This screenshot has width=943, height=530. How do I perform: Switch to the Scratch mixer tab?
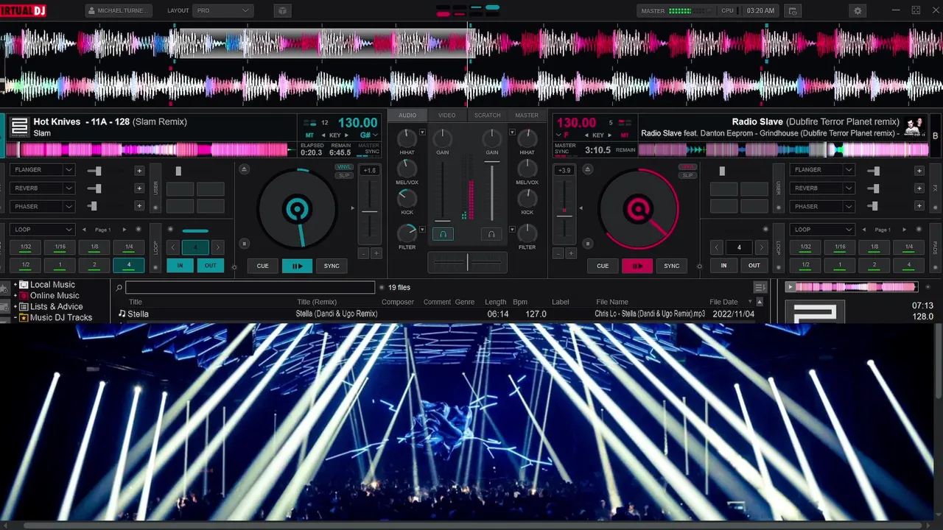tap(487, 116)
